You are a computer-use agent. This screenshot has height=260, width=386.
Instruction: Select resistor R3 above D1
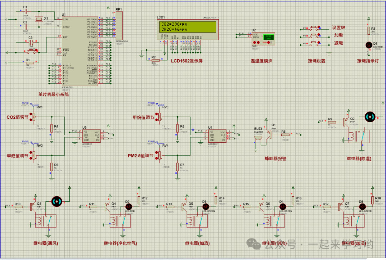tap(368, 31)
